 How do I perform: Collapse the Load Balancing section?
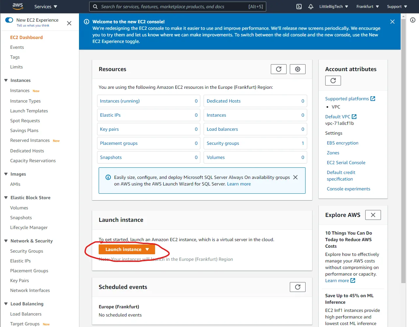point(6,304)
